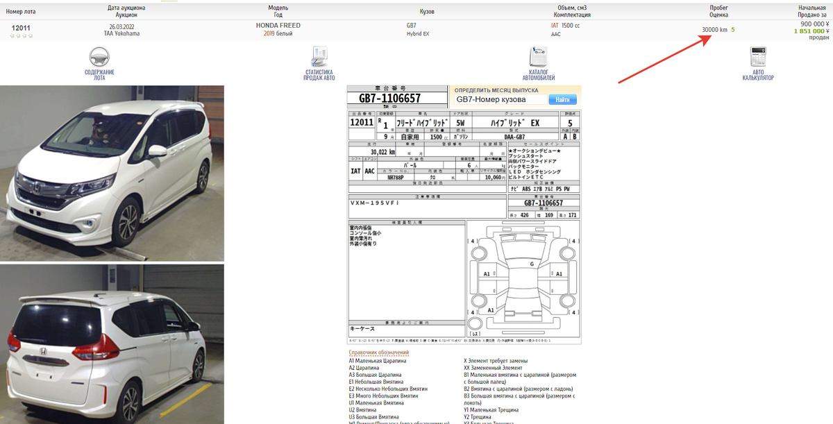
Task: Click the AAC equipment value
Action: click(x=556, y=33)
